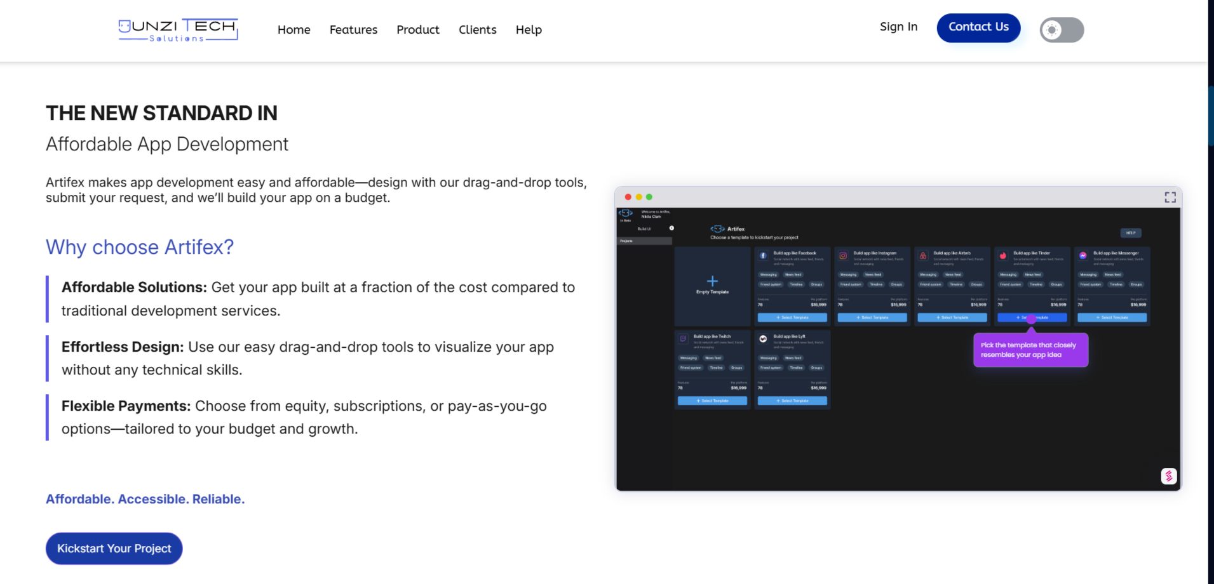The image size is (1214, 584).
Task: Click the purple tooltip 'Pick the template that closely'
Action: click(1030, 350)
